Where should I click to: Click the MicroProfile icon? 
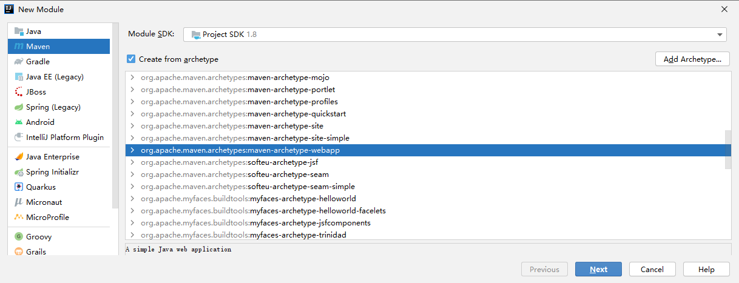[19, 218]
